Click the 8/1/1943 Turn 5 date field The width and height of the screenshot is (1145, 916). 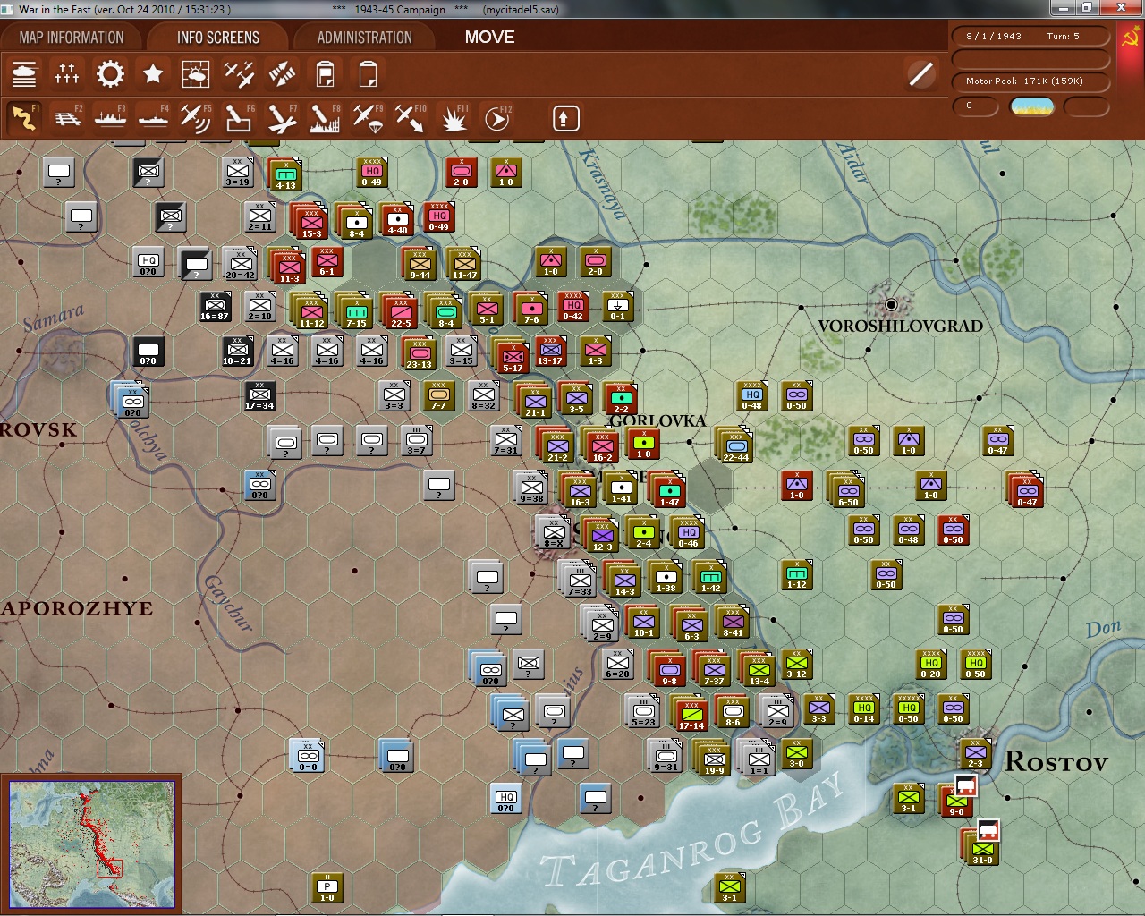(1031, 37)
